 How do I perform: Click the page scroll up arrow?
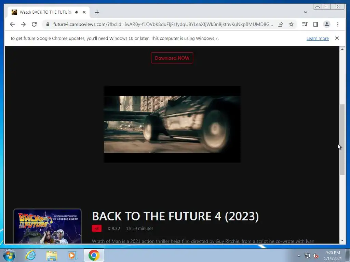[x=342, y=49]
